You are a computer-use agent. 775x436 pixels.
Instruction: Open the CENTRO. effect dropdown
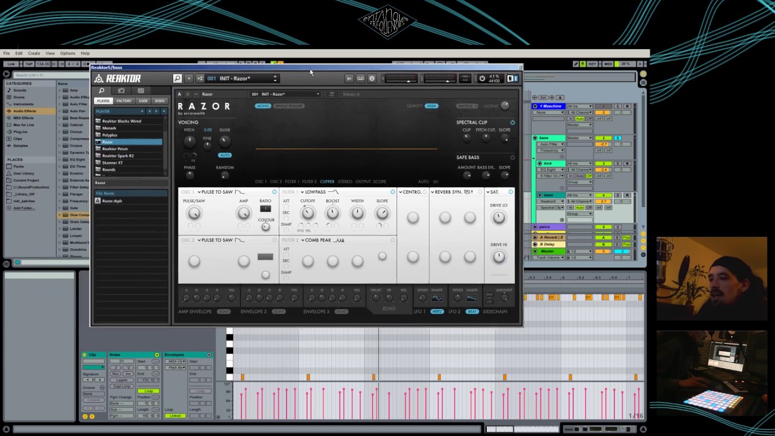point(410,192)
